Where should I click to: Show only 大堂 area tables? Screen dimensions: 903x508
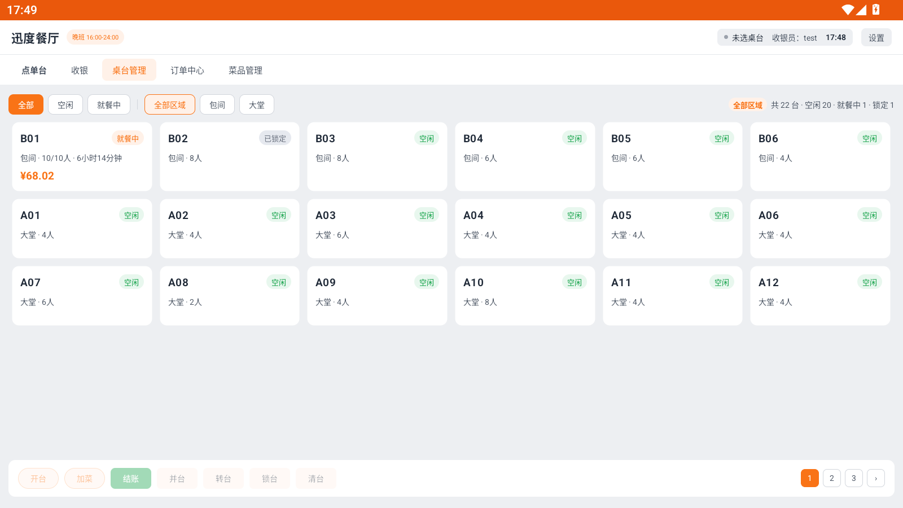click(x=257, y=105)
